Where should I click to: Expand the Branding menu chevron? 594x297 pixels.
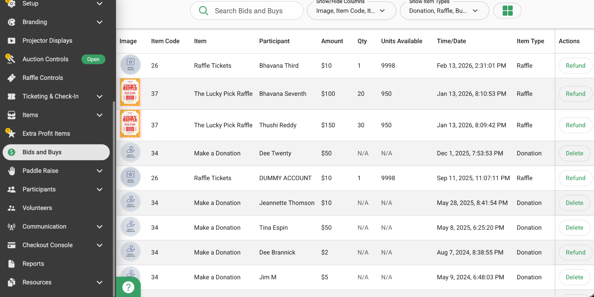click(99, 22)
